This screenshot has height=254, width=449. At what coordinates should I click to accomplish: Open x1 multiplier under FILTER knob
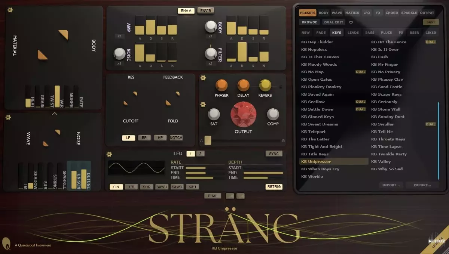click(x=210, y=63)
